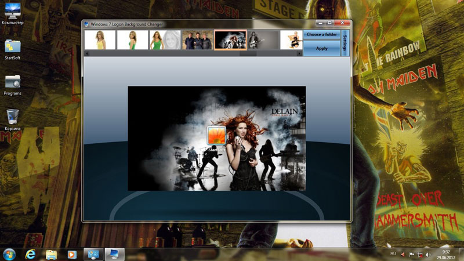This screenshot has height=261, width=464.
Task: Open Windows Explorer from the taskbar
Action: [x=51, y=254]
